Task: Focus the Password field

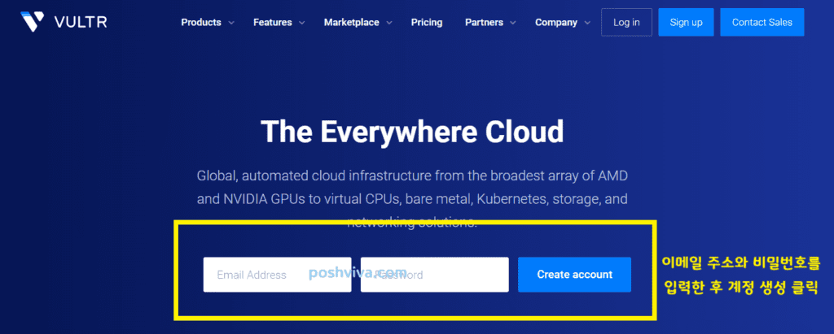Action: [x=435, y=275]
